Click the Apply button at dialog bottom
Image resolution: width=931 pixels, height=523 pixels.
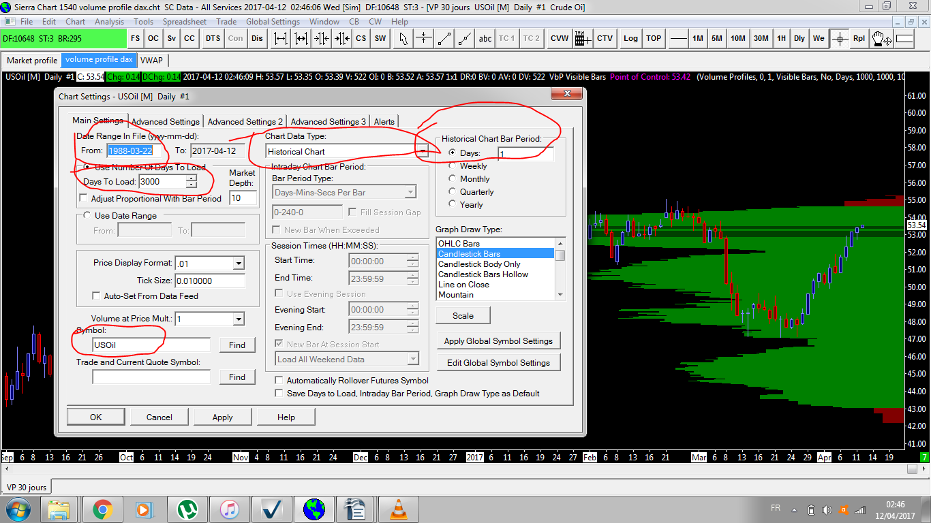(x=223, y=417)
